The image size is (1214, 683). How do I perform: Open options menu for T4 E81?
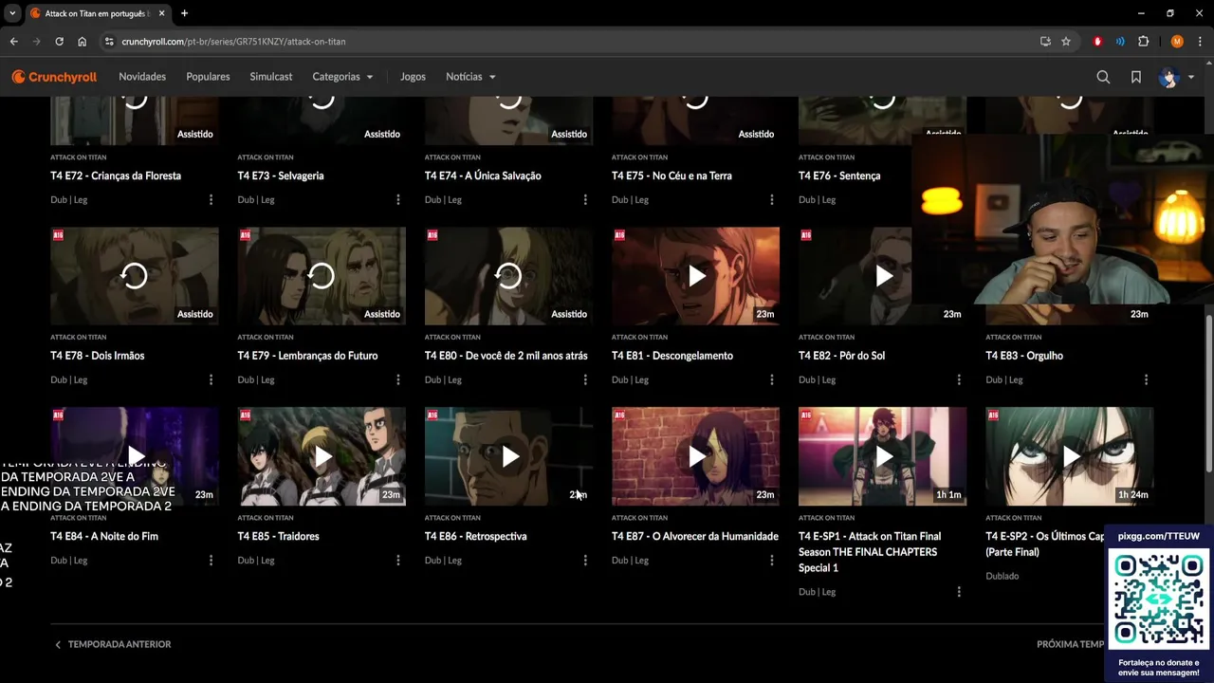771,379
